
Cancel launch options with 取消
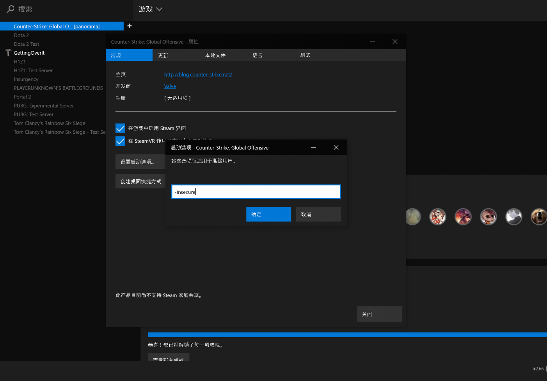[x=318, y=214]
